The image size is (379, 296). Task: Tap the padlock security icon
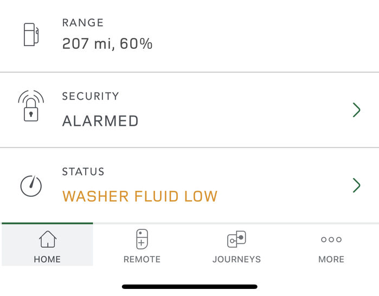tap(31, 106)
